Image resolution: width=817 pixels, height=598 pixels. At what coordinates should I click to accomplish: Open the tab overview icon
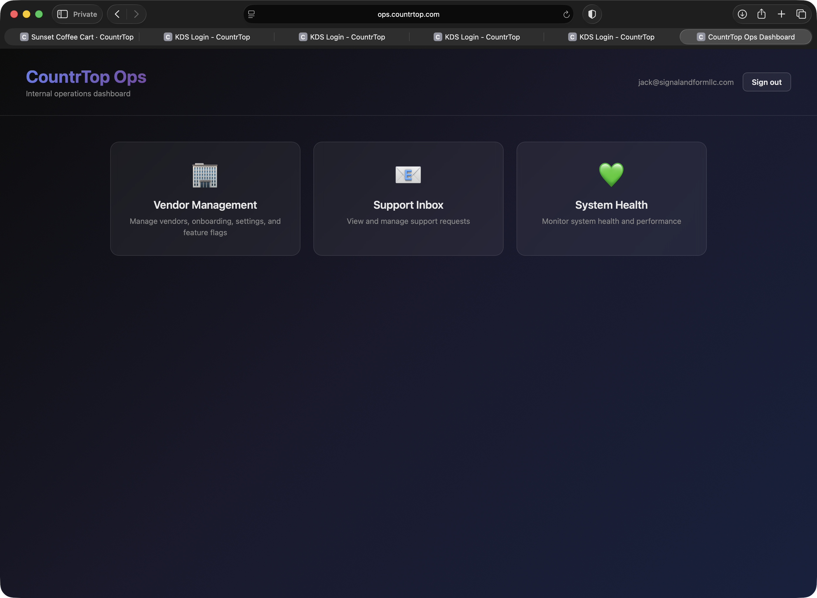tap(801, 14)
